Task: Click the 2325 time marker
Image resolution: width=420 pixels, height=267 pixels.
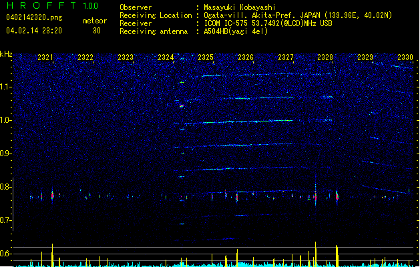Action: click(x=206, y=57)
